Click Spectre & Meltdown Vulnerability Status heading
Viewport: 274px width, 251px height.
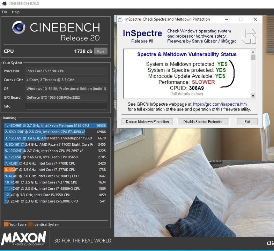point(187,54)
